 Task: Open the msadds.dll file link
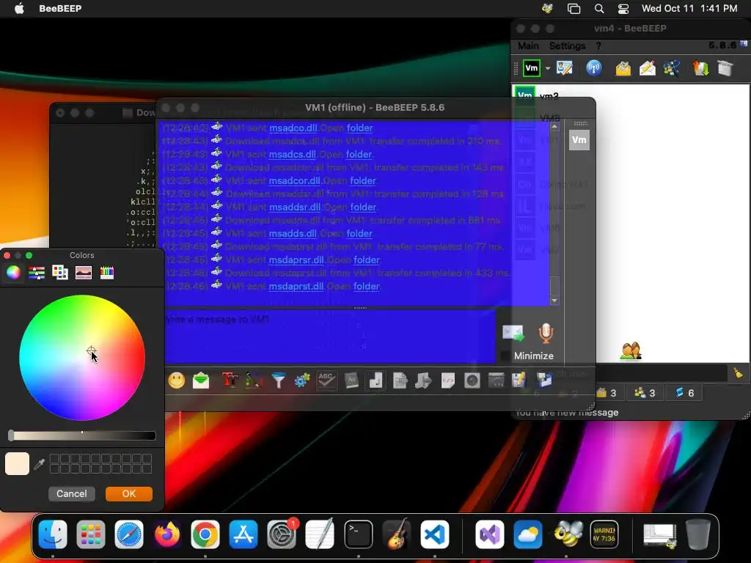click(x=293, y=233)
